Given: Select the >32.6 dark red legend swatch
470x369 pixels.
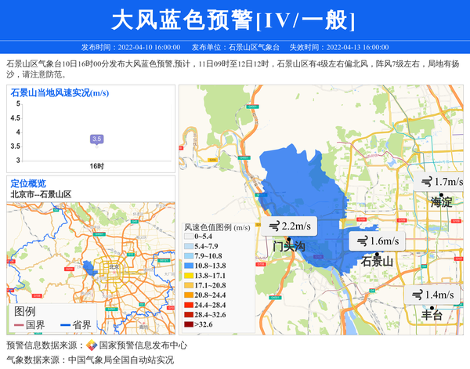Looking at the screenshot, I should pos(189,324).
